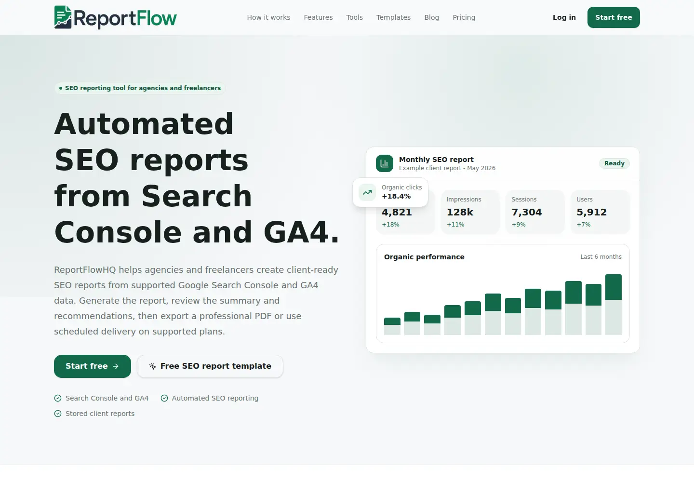Click the sparkle cursor icon on template button
This screenshot has width=694, height=482.
[153, 366]
